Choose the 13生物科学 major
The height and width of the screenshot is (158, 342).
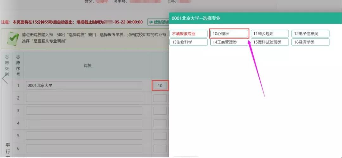point(188,42)
